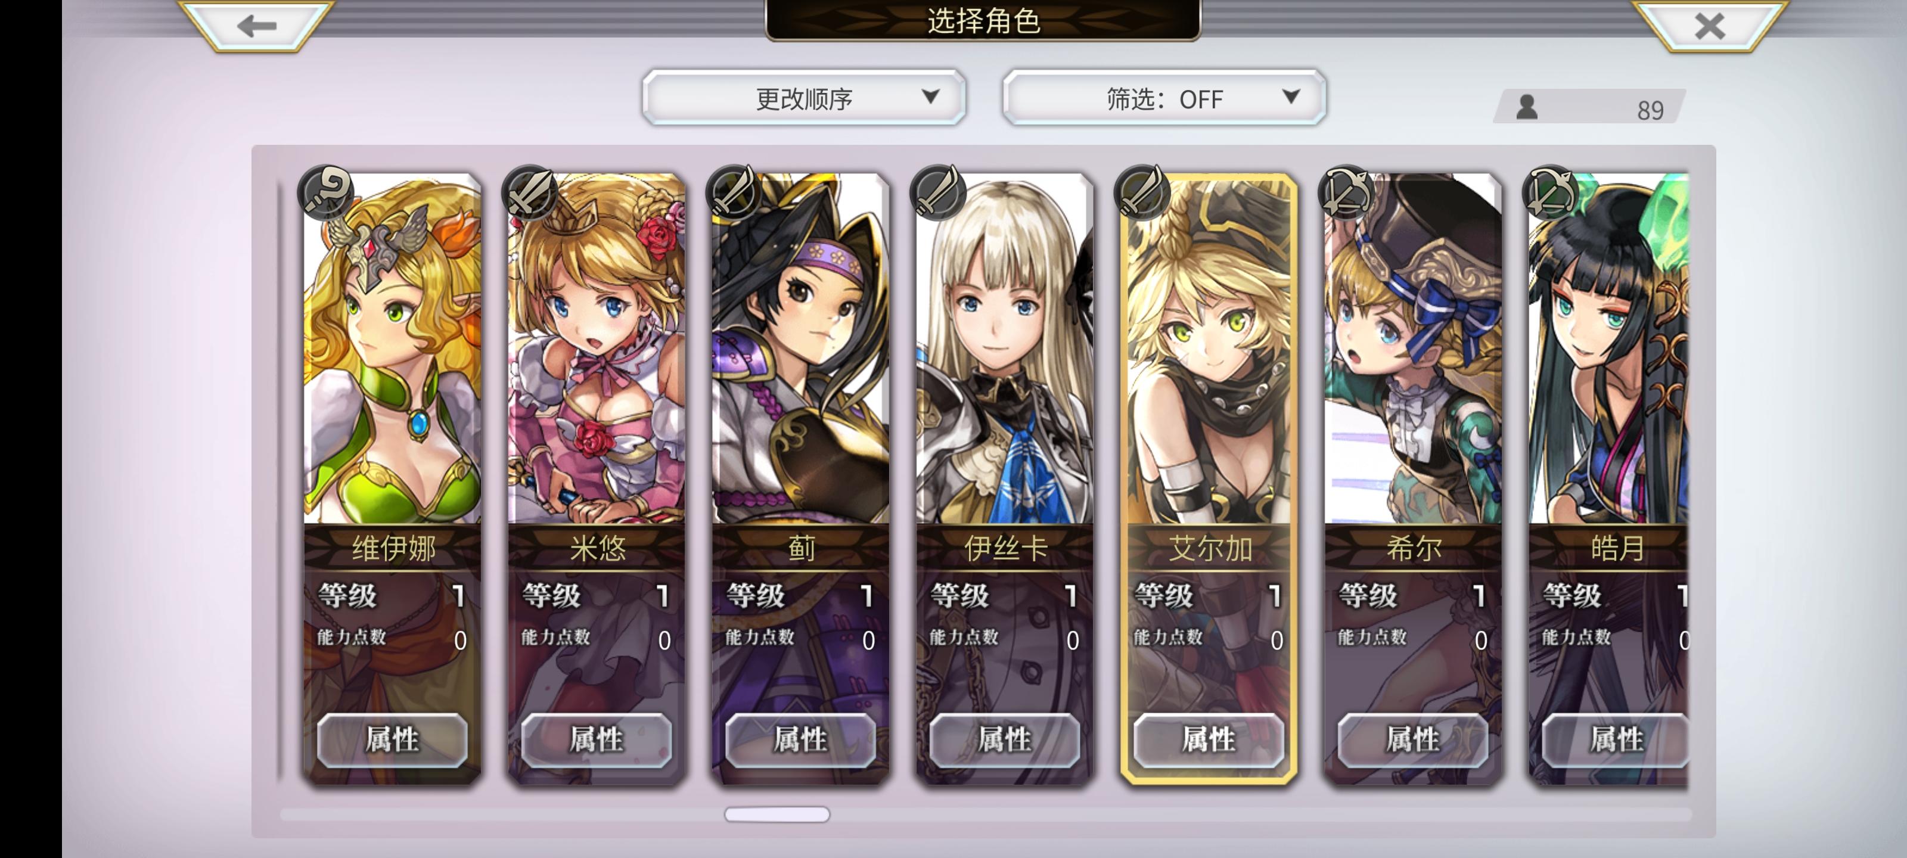
Task: Click the blade class icon on 蓟
Action: coord(734,192)
